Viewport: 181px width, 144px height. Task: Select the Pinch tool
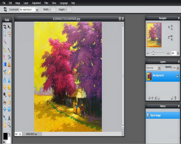coord(9,109)
